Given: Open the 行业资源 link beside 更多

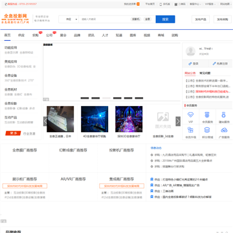Looking at the screenshot, I should (29, 133).
